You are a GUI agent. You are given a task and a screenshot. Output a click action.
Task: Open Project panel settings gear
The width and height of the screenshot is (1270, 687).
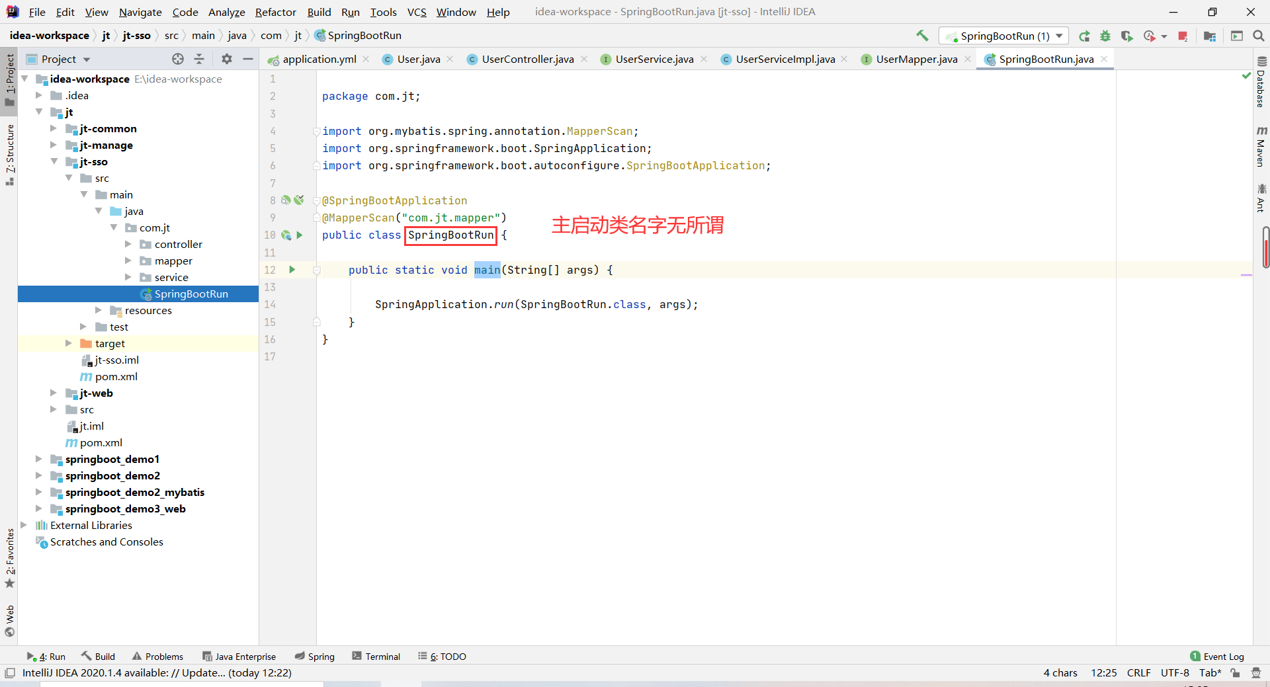[227, 59]
